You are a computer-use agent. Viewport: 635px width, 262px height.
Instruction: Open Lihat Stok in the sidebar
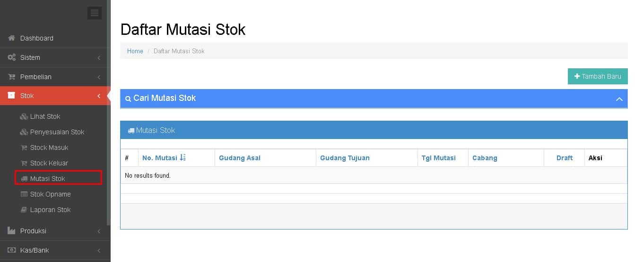click(x=45, y=116)
